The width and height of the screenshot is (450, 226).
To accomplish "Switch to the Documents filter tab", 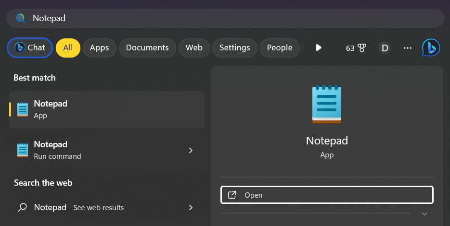I will pyautogui.click(x=147, y=48).
